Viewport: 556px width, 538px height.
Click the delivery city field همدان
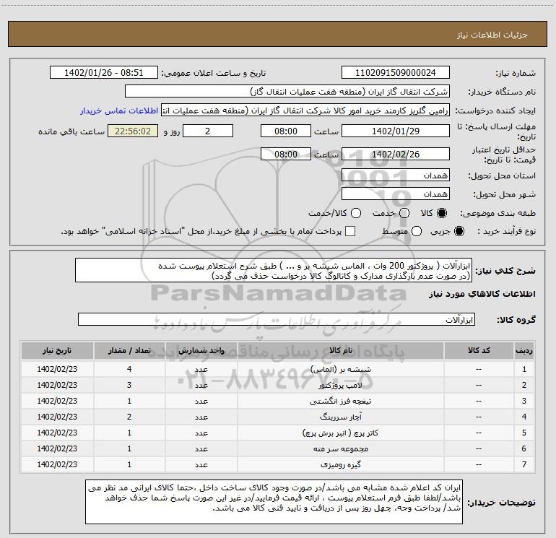point(396,194)
